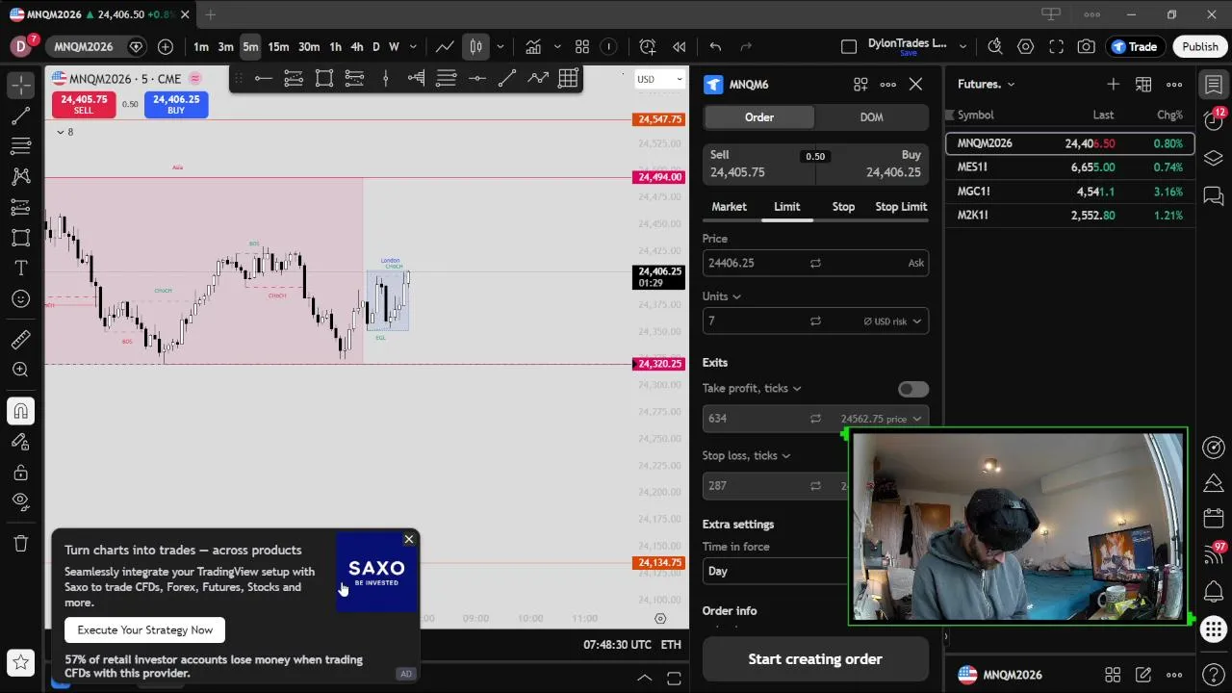Toggle lock all drawings
Screen dimensions: 1232x693
pyautogui.click(x=20, y=473)
